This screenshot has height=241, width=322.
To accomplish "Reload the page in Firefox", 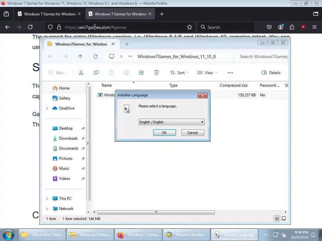I will point(30,27).
